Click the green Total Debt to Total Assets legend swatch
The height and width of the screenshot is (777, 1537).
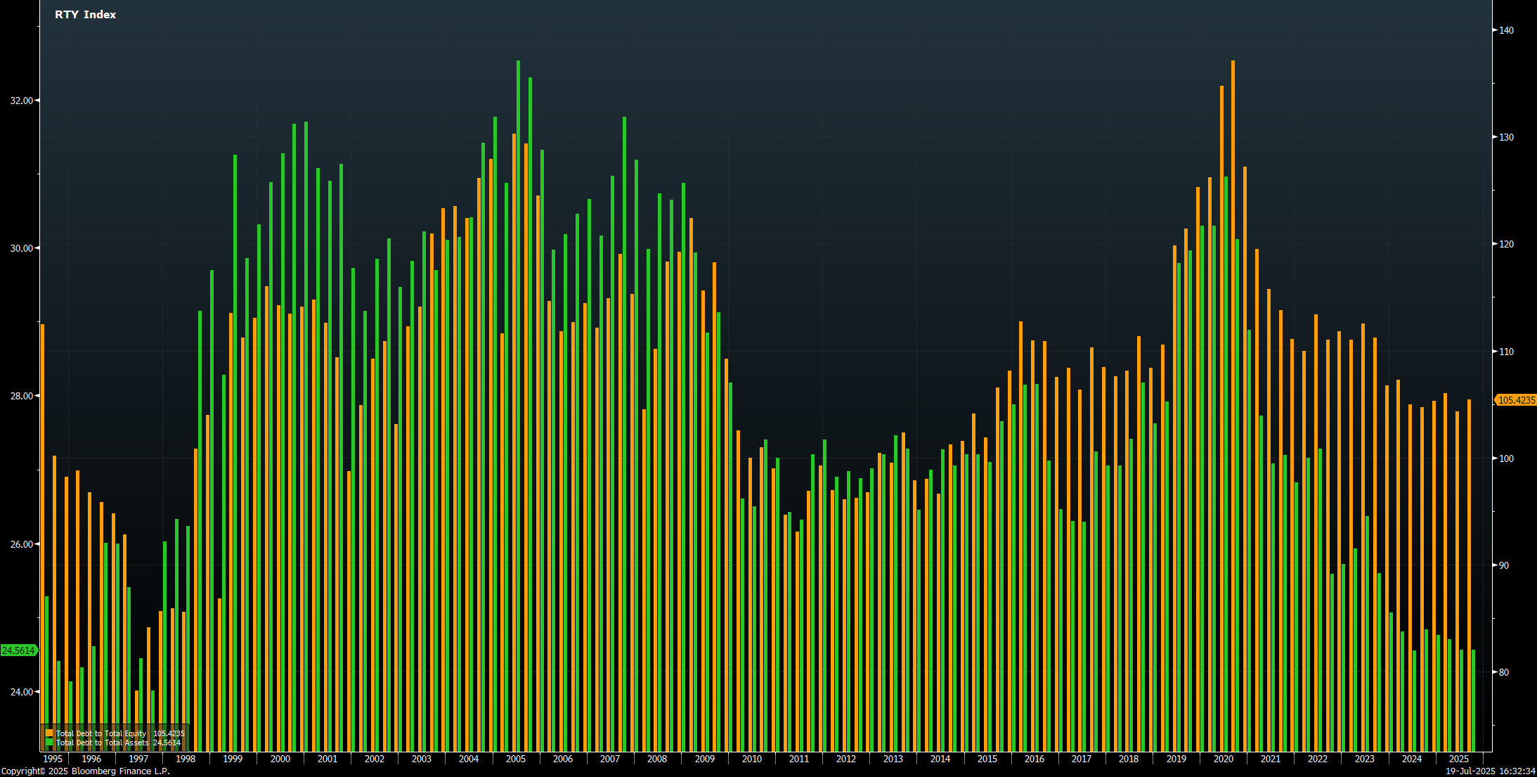point(49,743)
